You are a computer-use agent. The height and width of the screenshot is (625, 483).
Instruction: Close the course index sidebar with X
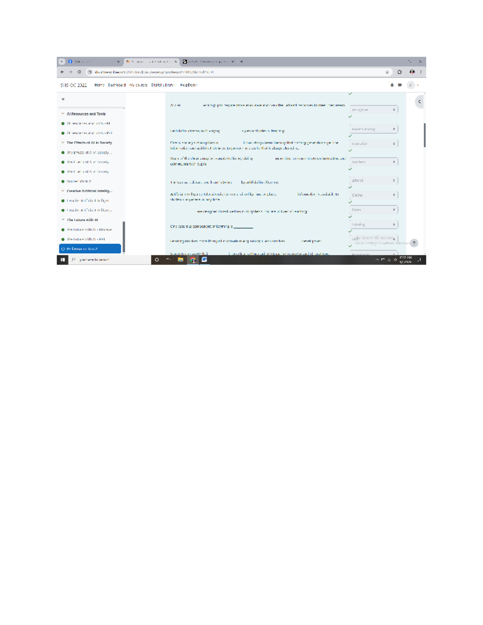pos(63,99)
